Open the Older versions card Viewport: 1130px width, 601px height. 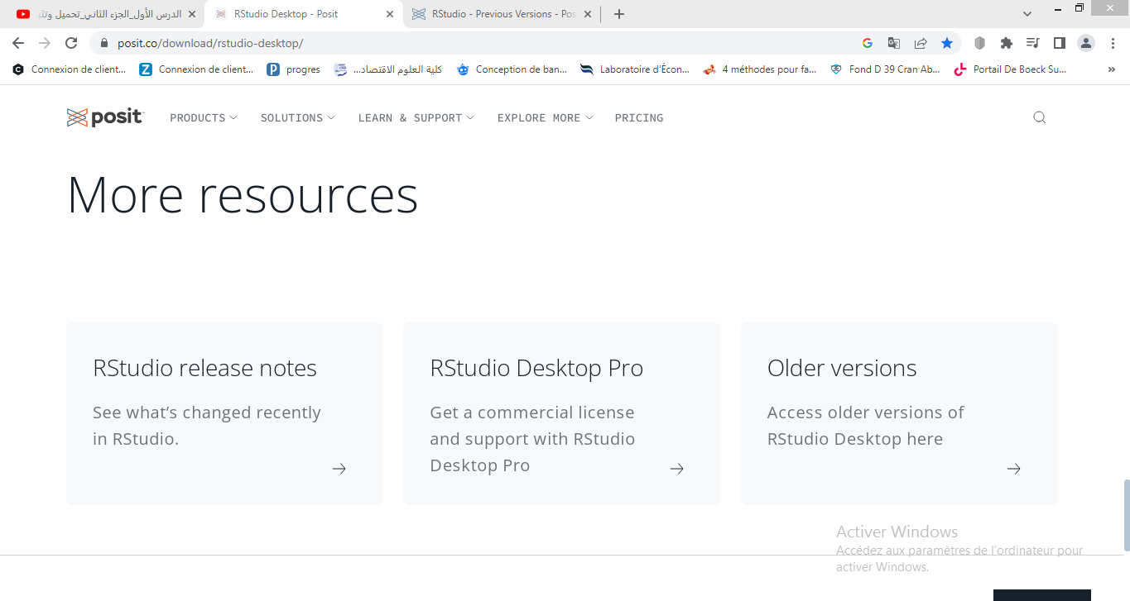[x=898, y=413]
